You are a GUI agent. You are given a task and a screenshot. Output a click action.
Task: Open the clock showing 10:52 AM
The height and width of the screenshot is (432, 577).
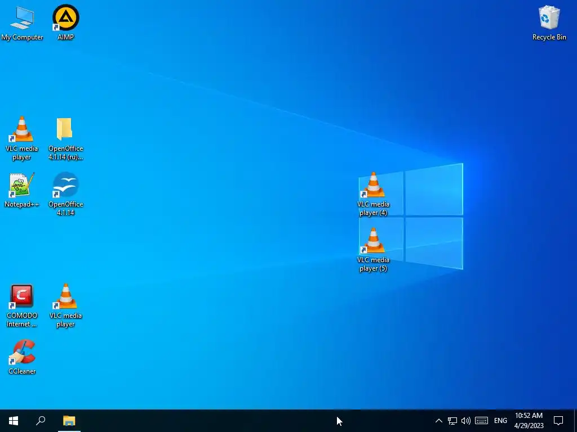pyautogui.click(x=529, y=421)
